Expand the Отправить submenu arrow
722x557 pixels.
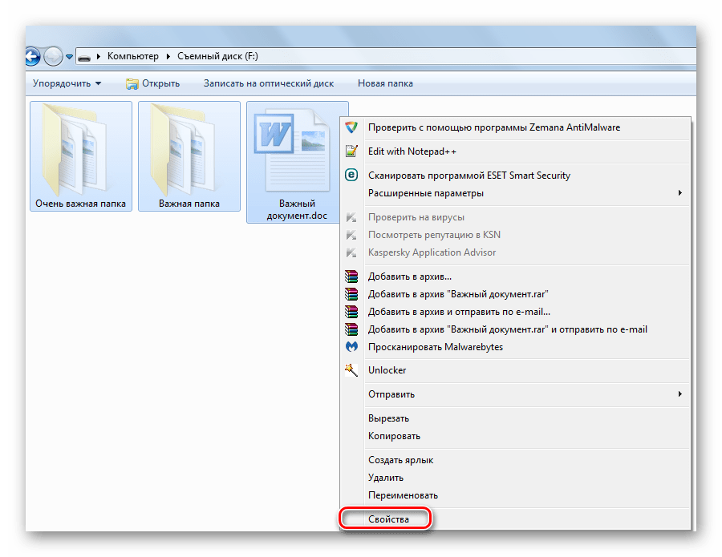680,394
